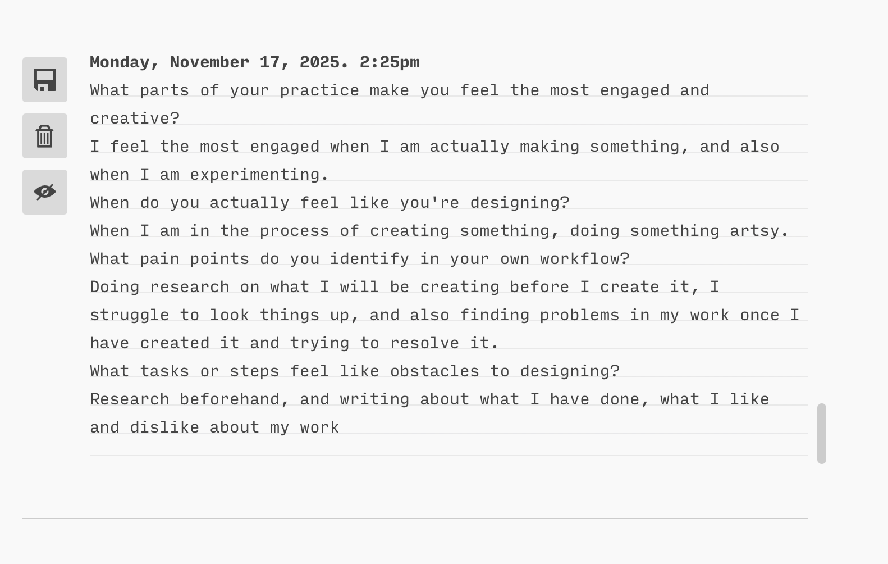Click the empty ruled line below the text
This screenshot has height=564, width=888.
click(449, 447)
